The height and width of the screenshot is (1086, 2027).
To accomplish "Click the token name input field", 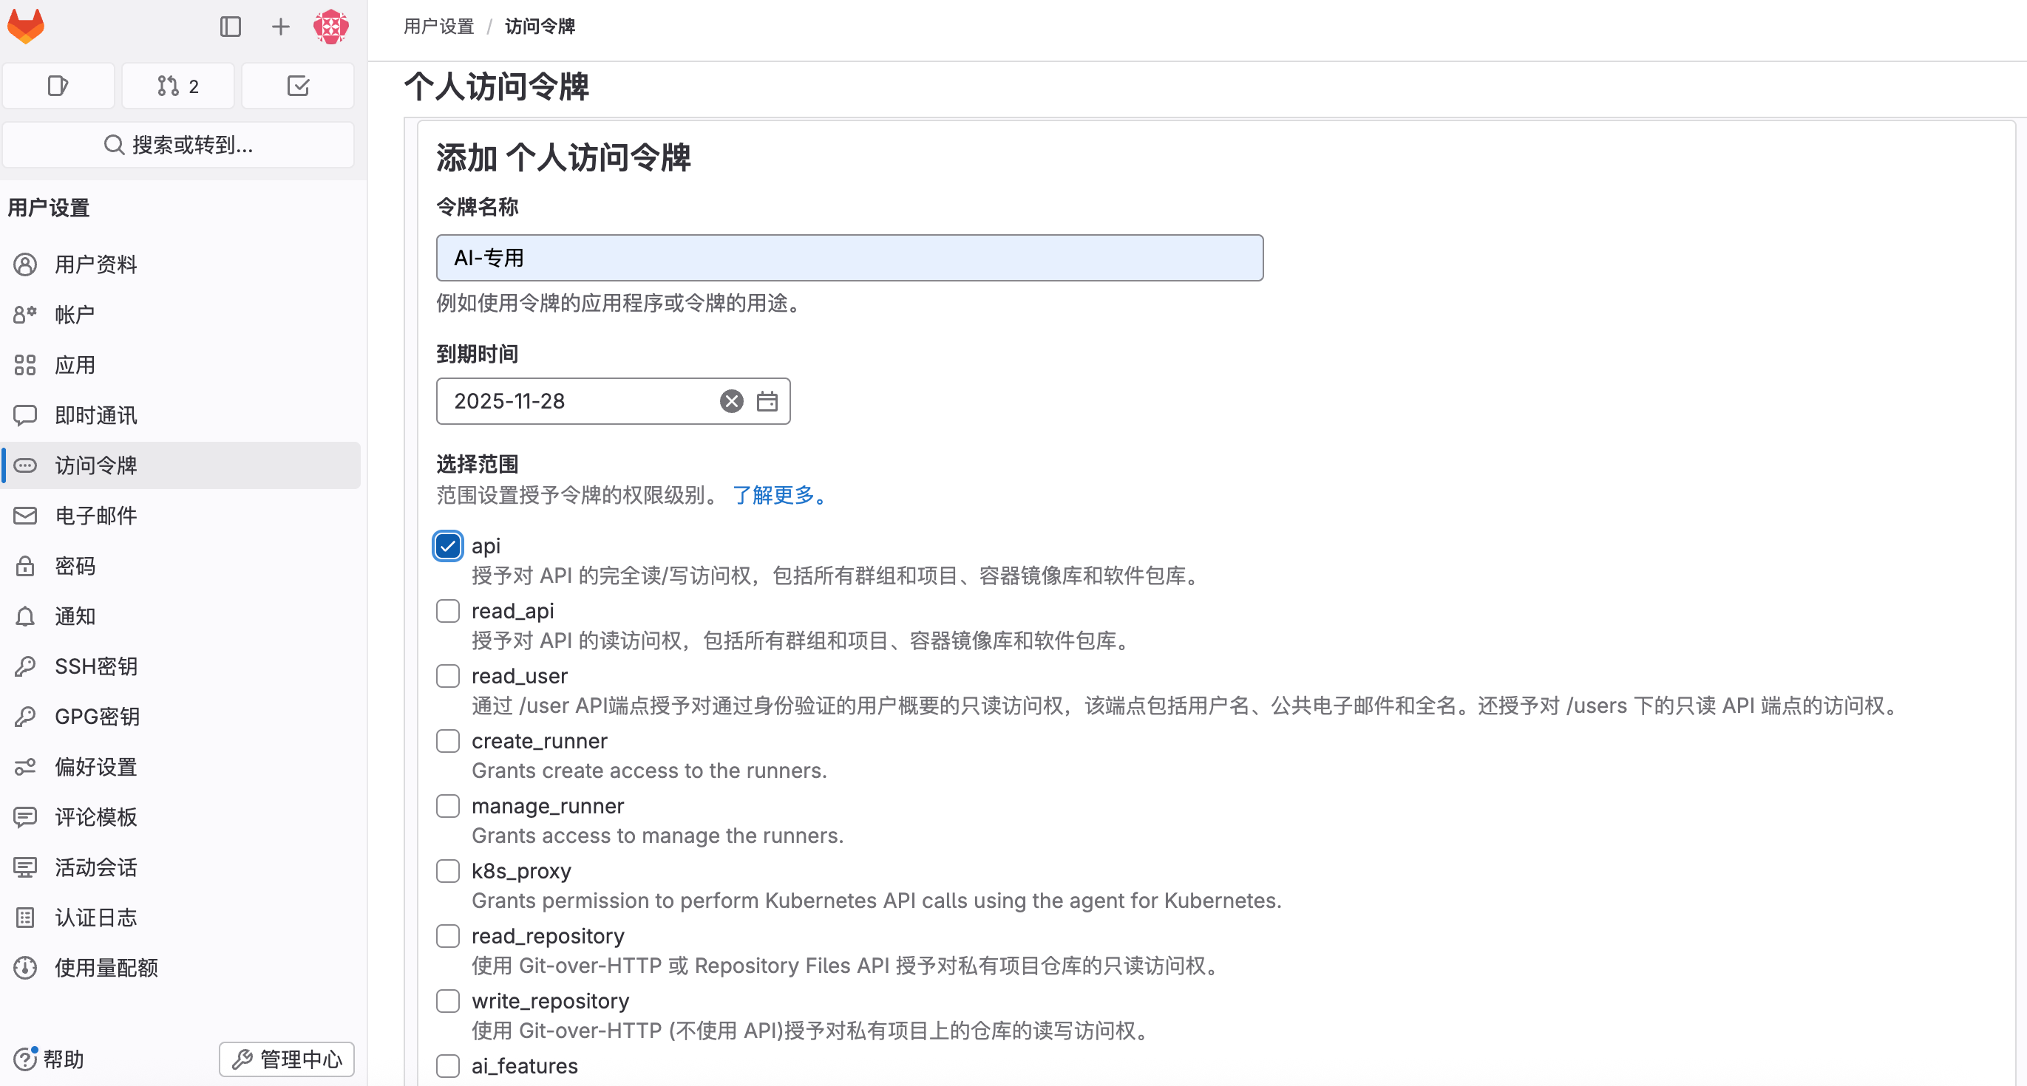I will click(849, 258).
